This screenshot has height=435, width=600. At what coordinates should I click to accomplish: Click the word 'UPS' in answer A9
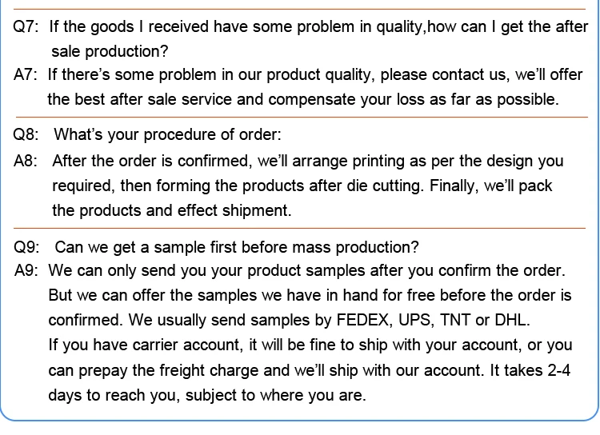tap(414, 321)
